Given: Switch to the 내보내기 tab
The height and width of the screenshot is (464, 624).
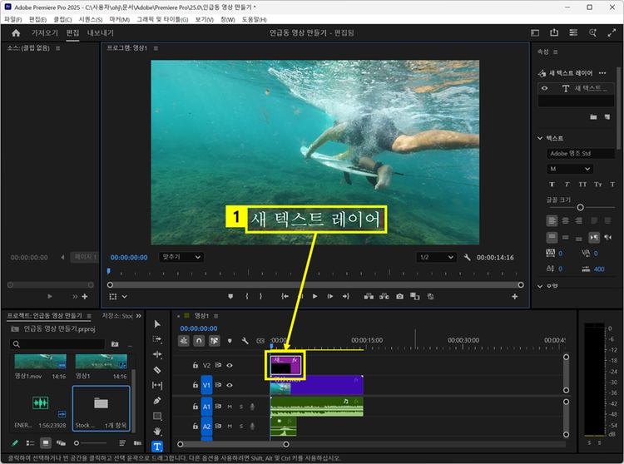Looking at the screenshot, I should (101, 33).
